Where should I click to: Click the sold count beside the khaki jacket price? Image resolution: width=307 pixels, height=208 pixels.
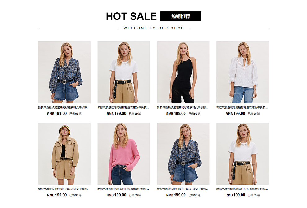pos(75,195)
